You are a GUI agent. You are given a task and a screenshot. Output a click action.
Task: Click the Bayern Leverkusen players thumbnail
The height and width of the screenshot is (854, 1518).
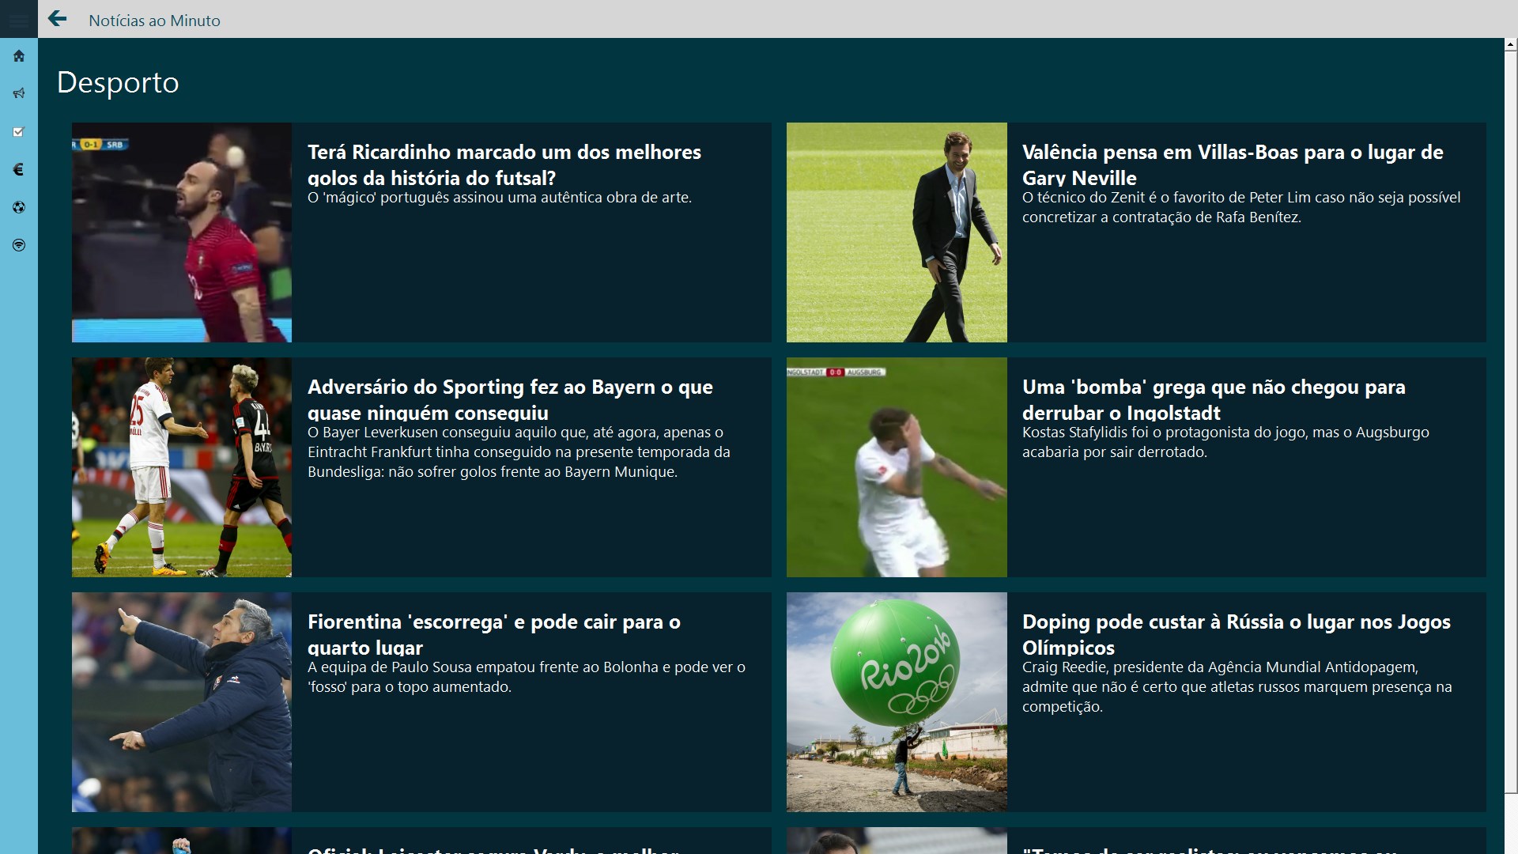[182, 467]
